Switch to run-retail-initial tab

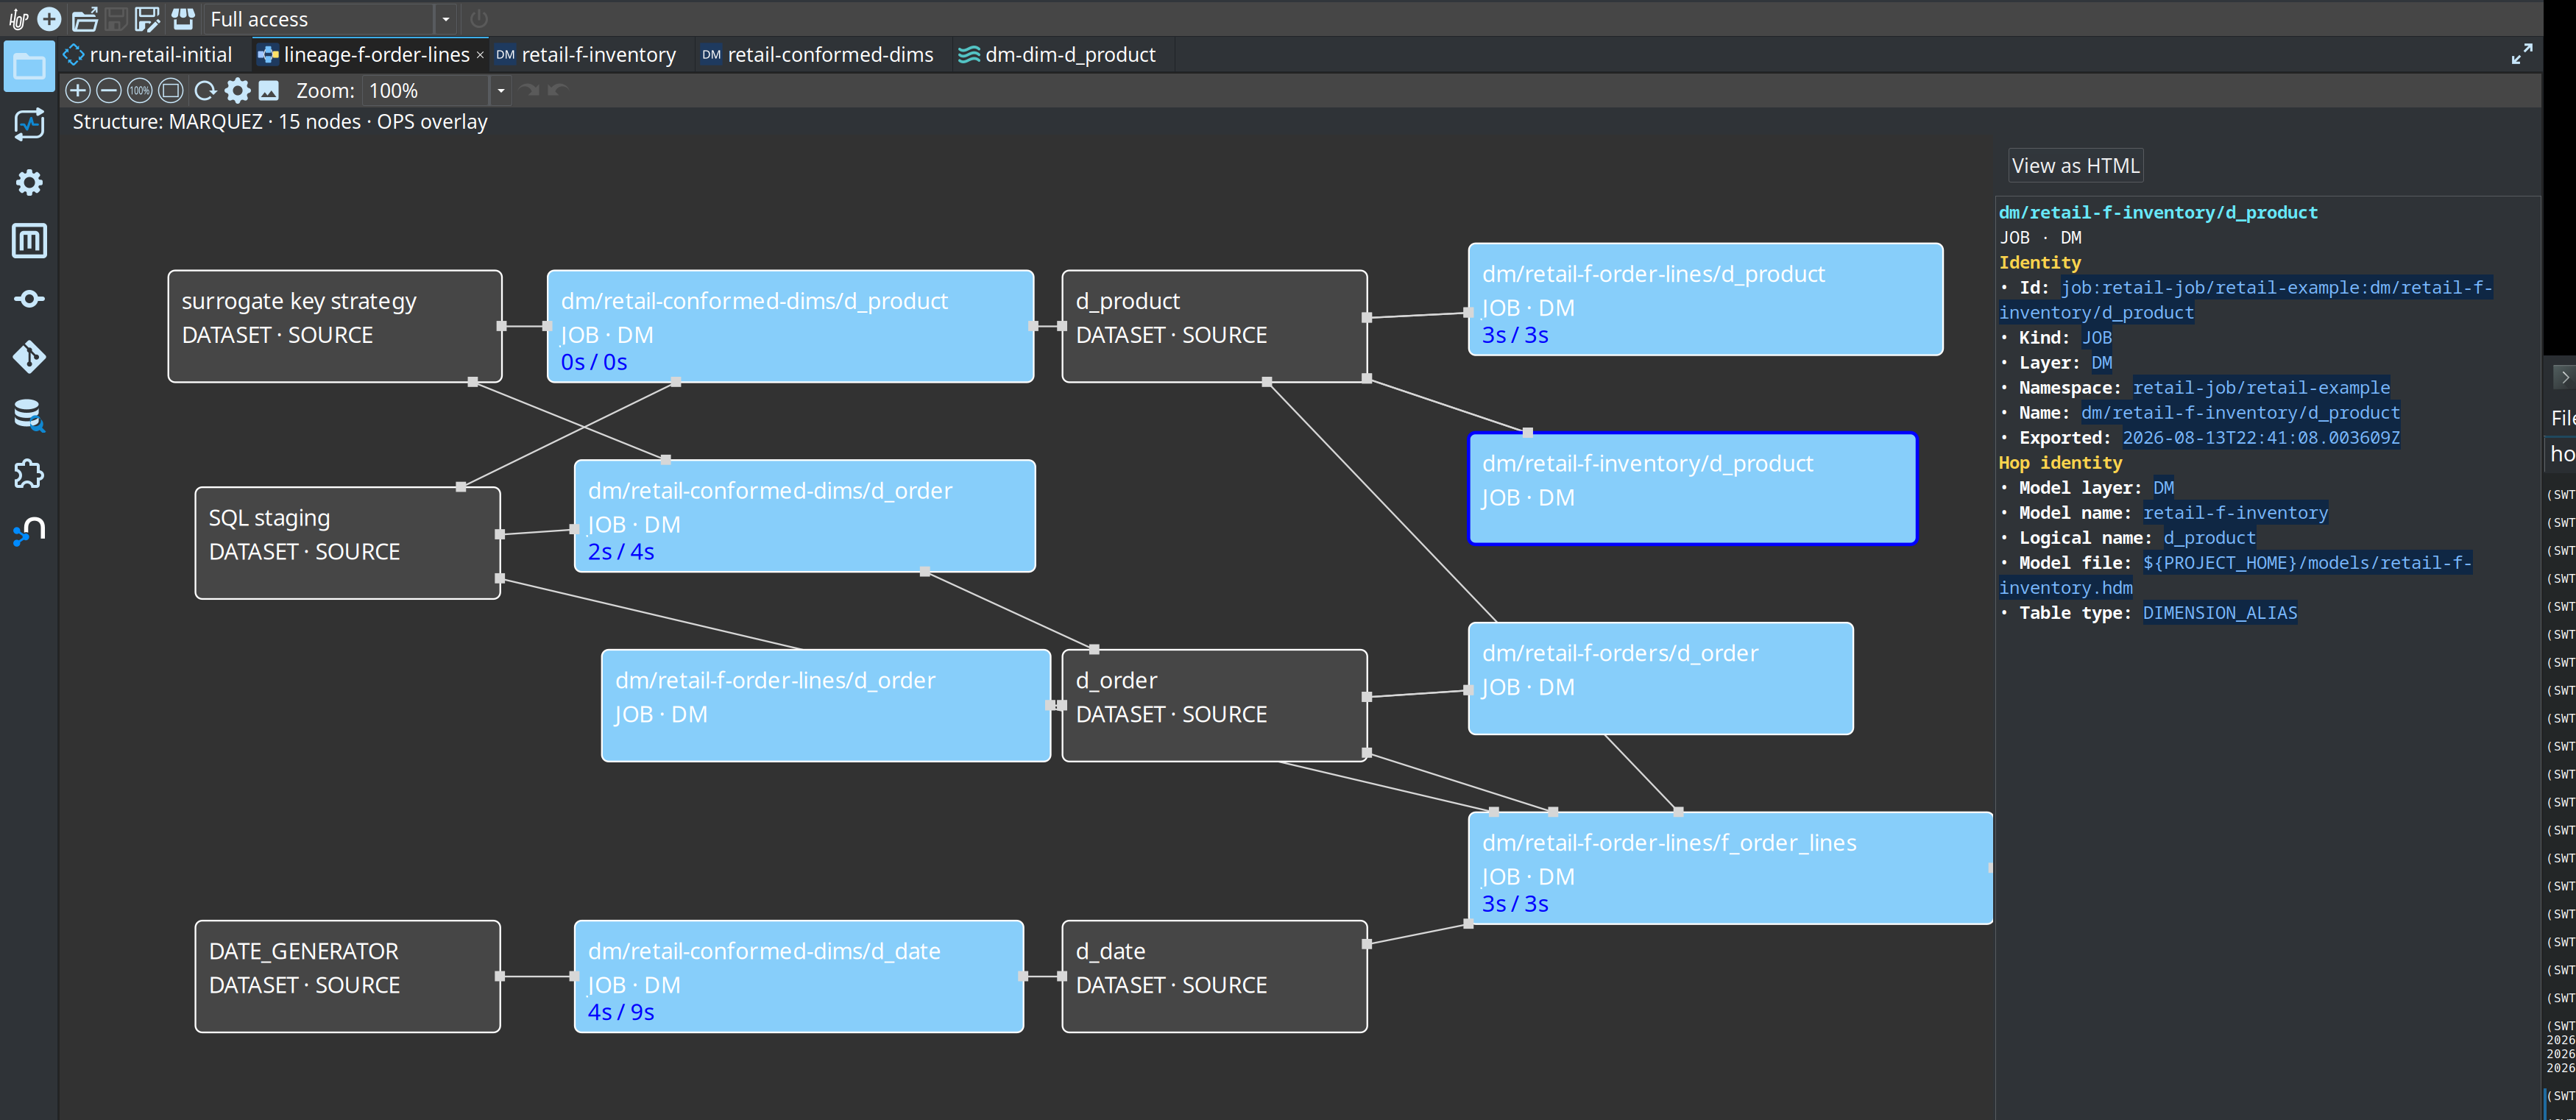pyautogui.click(x=148, y=55)
